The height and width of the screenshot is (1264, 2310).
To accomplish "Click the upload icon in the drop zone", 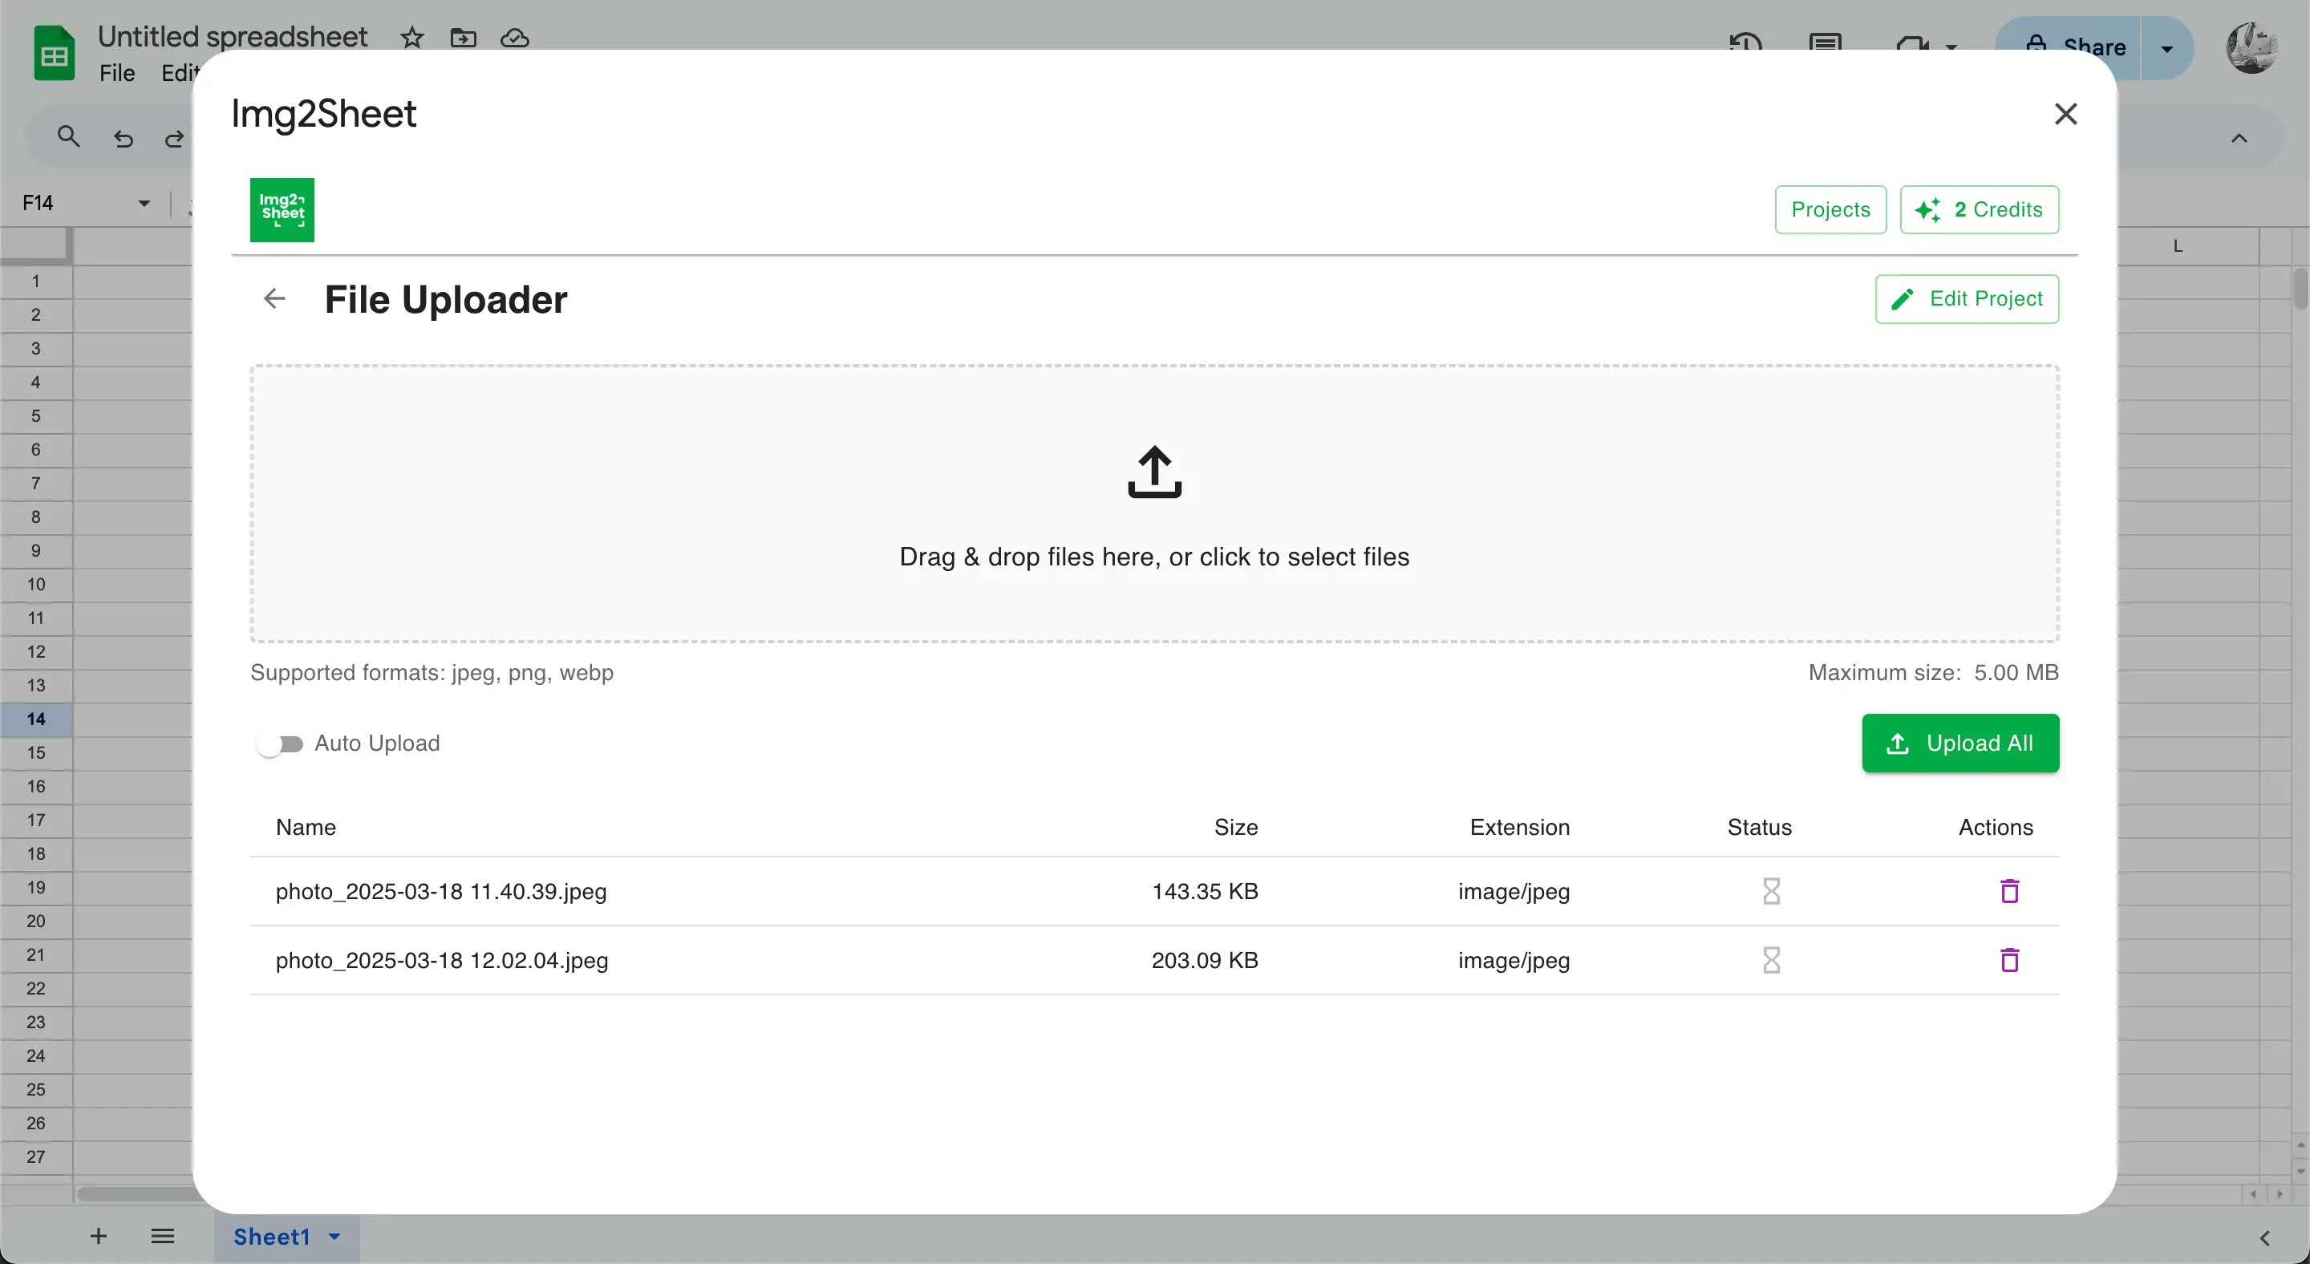I will pyautogui.click(x=1154, y=472).
